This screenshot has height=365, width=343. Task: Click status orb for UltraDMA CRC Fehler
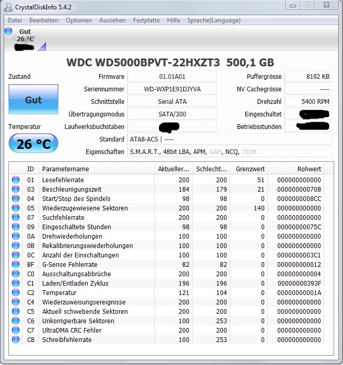16,330
